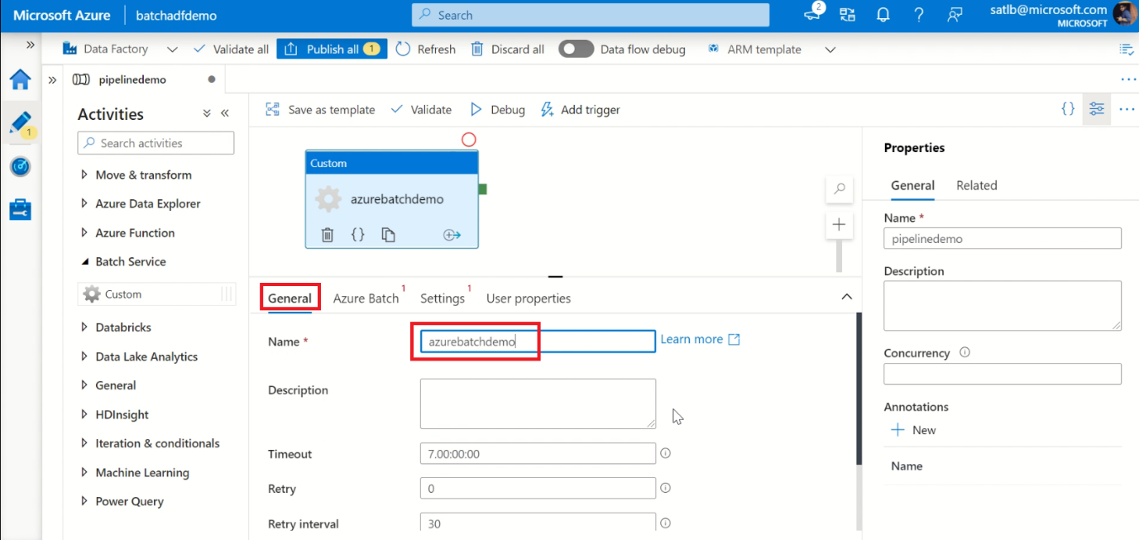
Task: Click the Publish all button
Action: pyautogui.click(x=332, y=50)
